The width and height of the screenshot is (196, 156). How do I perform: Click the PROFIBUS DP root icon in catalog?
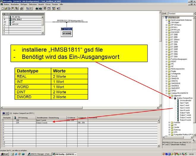(x=166, y=17)
